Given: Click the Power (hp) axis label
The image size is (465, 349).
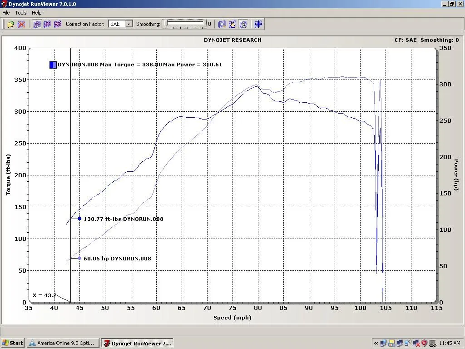Looking at the screenshot, I should click(x=456, y=175).
